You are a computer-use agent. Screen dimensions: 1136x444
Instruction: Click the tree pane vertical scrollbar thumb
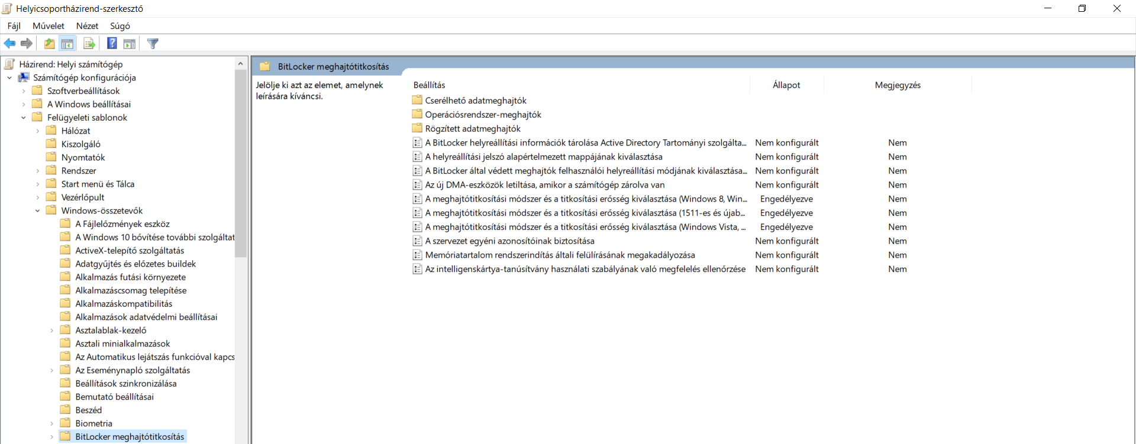pos(240,163)
